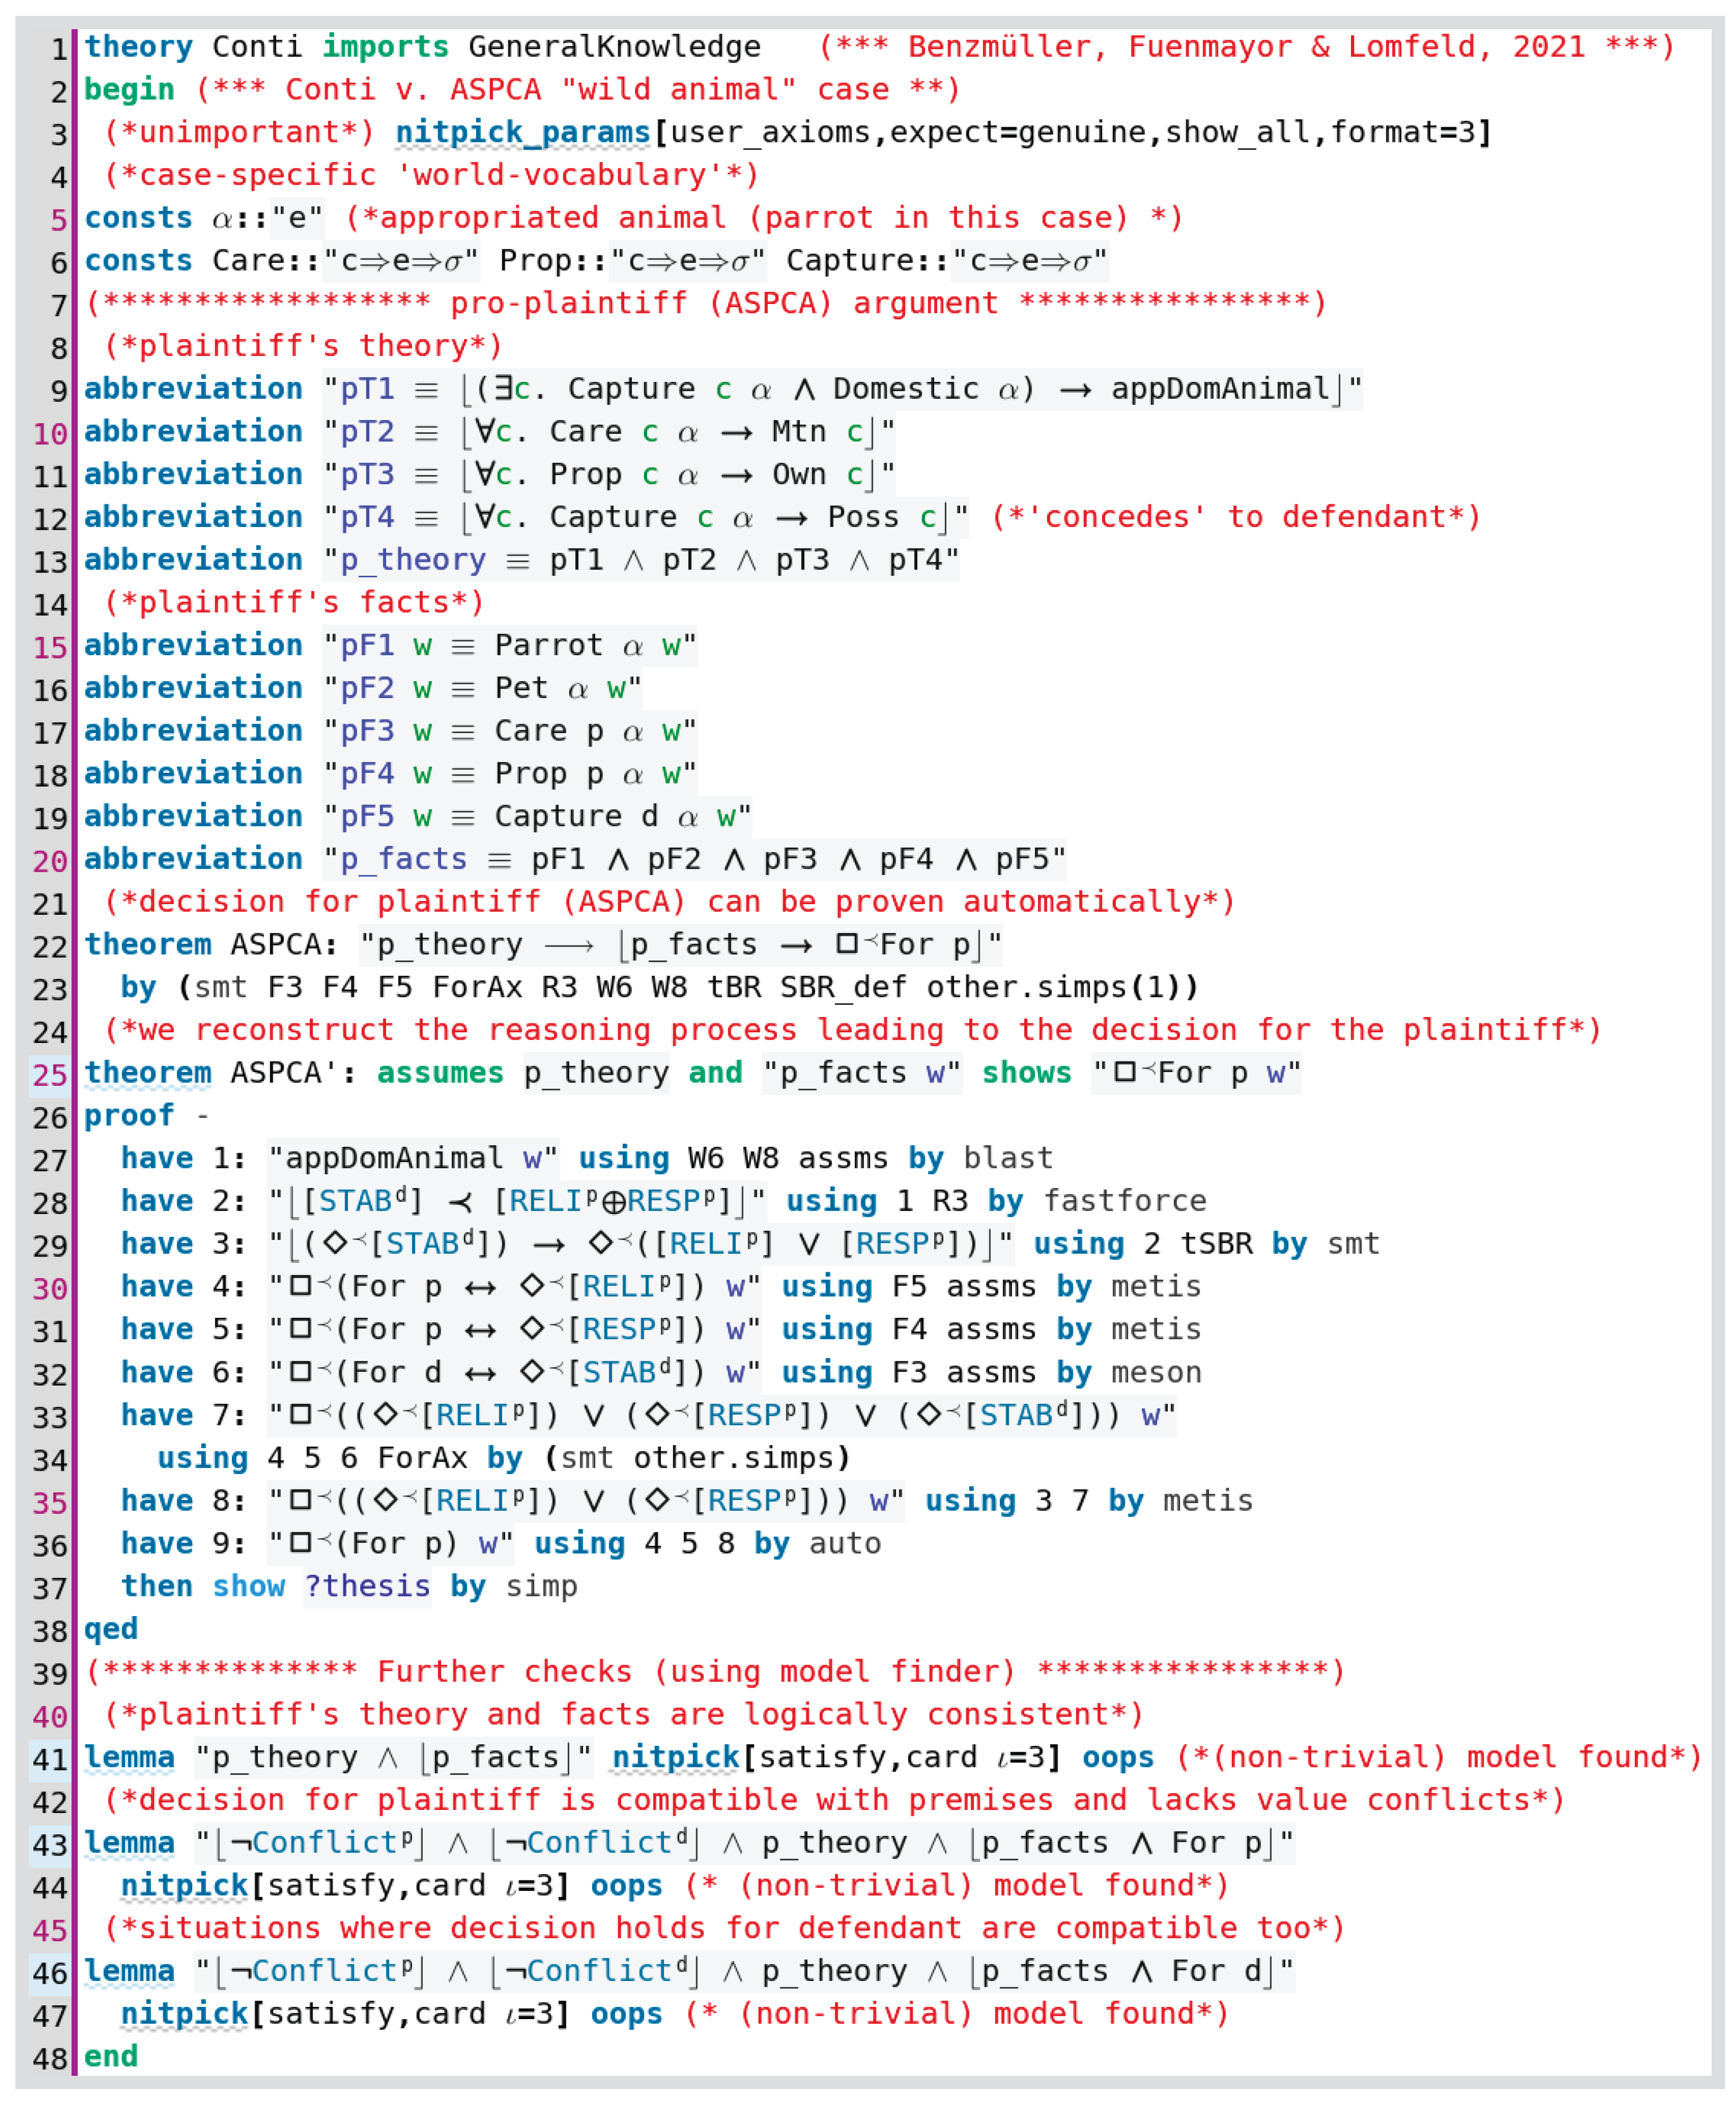Image resolution: width=1736 pixels, height=2106 pixels.
Task: Click the 'begin' keyword on line 2
Action: click(129, 90)
